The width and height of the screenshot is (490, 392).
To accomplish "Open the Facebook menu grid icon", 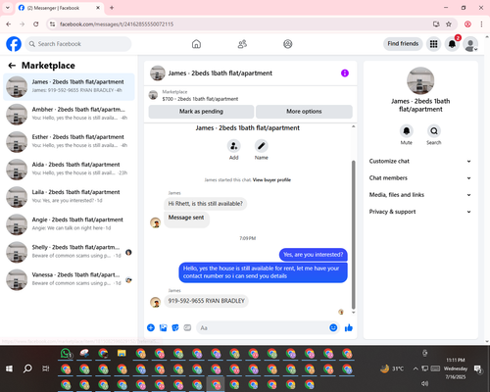I will pyautogui.click(x=433, y=44).
